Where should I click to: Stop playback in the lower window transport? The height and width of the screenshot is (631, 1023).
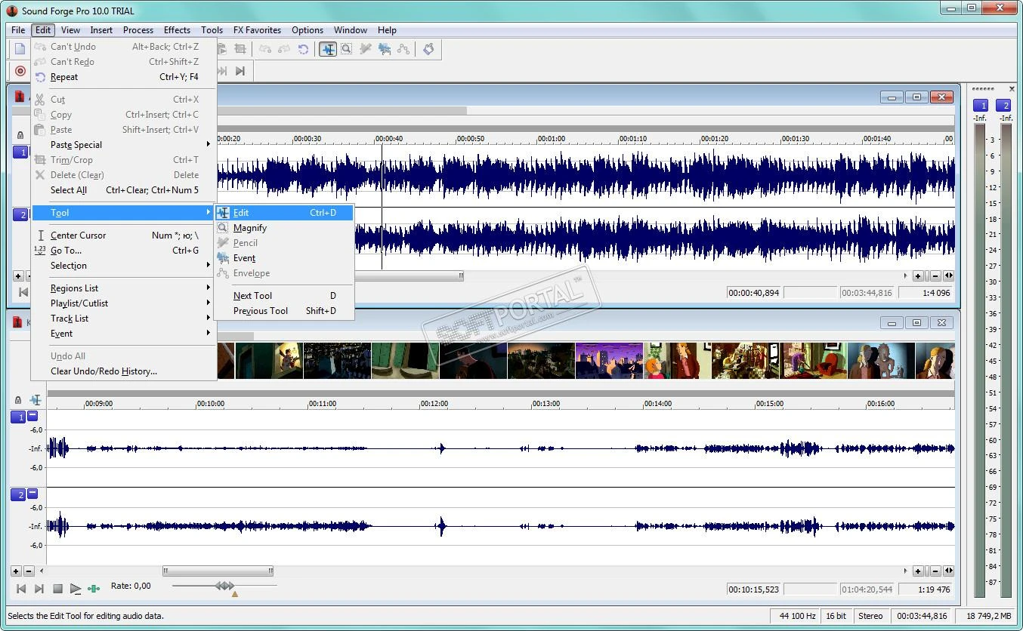point(57,589)
